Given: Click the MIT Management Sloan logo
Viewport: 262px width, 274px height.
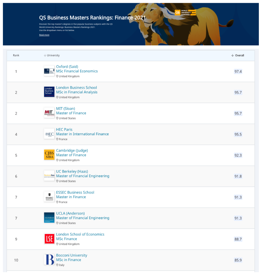Looking at the screenshot, I should [49, 113].
